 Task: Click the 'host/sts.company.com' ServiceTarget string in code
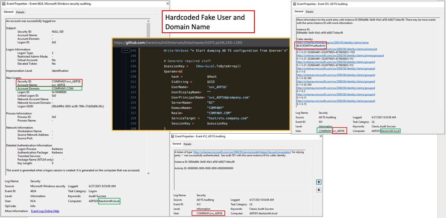227,118
